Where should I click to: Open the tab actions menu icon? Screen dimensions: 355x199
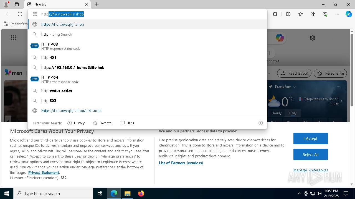[17, 4]
